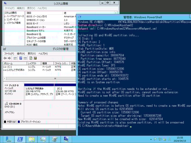This screenshot has width=191, height=143.
Task: Click the PowerShell window title icon
Action: [x=80, y=17]
